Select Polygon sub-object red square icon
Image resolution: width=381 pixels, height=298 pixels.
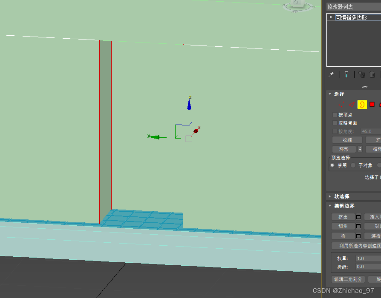(x=372, y=104)
